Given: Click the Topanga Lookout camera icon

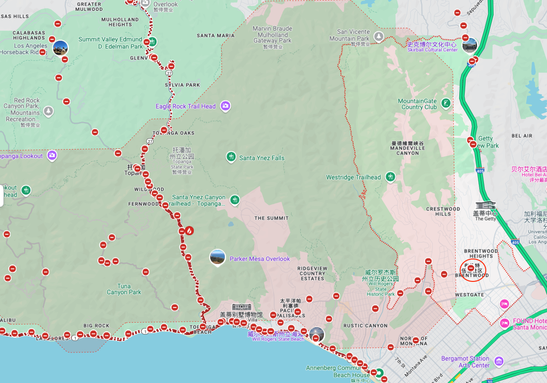Looking at the screenshot, I should coord(52,156).
